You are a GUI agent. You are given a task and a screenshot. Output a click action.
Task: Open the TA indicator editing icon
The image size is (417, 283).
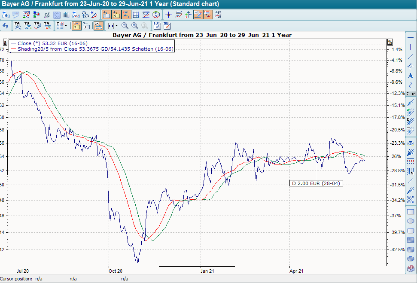click(37, 25)
